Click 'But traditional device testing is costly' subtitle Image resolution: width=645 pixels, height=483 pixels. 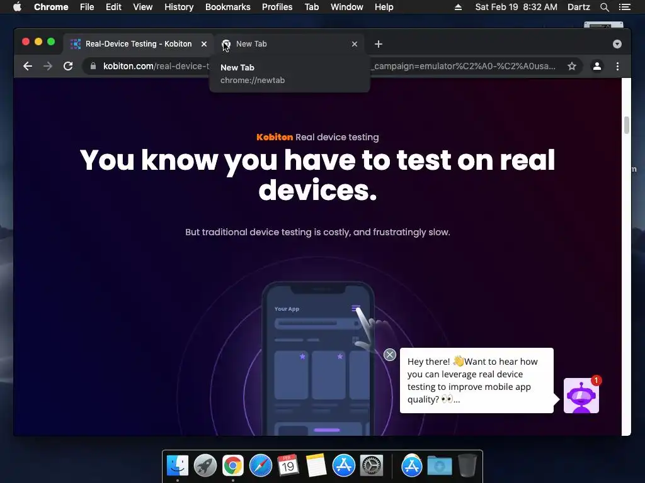(x=317, y=232)
